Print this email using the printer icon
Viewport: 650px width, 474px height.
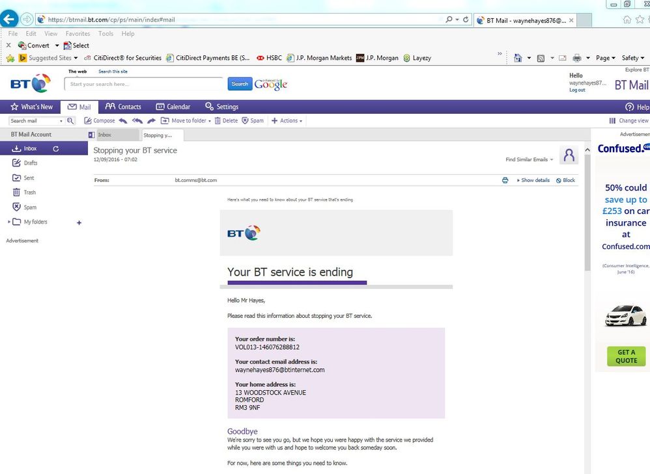pos(505,180)
